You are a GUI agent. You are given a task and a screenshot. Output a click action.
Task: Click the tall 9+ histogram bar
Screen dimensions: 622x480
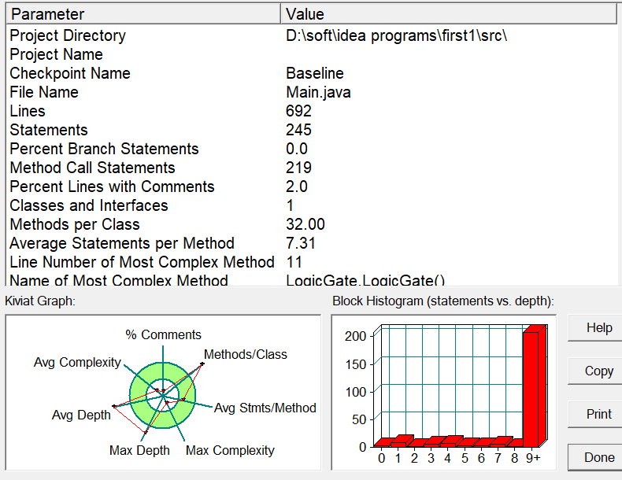[532, 389]
